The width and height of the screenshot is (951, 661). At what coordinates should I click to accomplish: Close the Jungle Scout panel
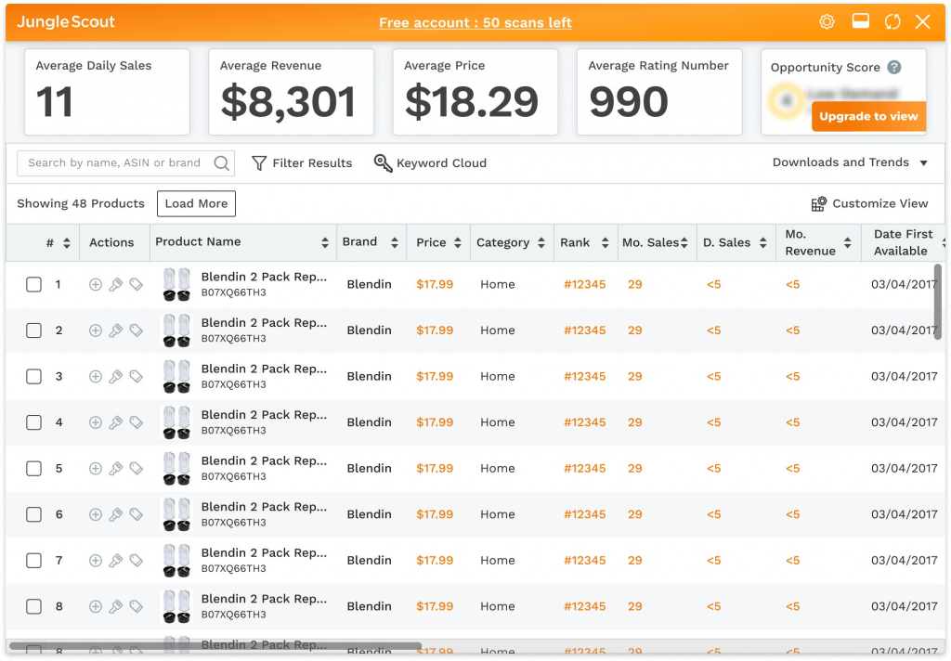pos(922,22)
